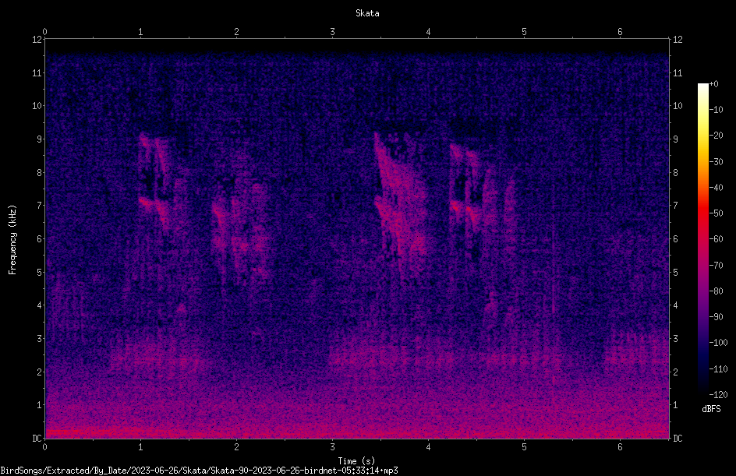Screen dimensions: 736x476
Task: Click "2" on the top time axis
Action: (x=236, y=32)
